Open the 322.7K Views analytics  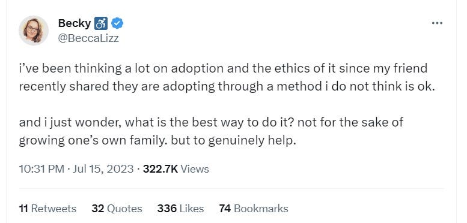pyautogui.click(x=176, y=169)
